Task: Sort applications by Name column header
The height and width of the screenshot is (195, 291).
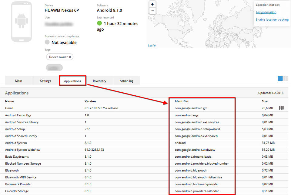Action: click(x=9, y=101)
